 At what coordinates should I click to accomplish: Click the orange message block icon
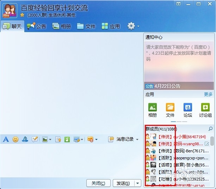tap(90, 139)
